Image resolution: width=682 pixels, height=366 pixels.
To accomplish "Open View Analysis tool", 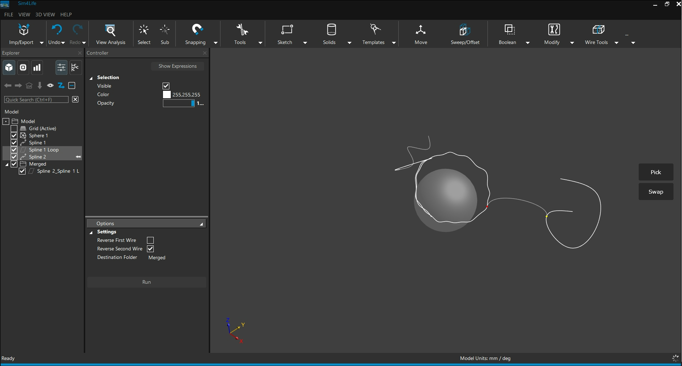I will click(x=110, y=30).
